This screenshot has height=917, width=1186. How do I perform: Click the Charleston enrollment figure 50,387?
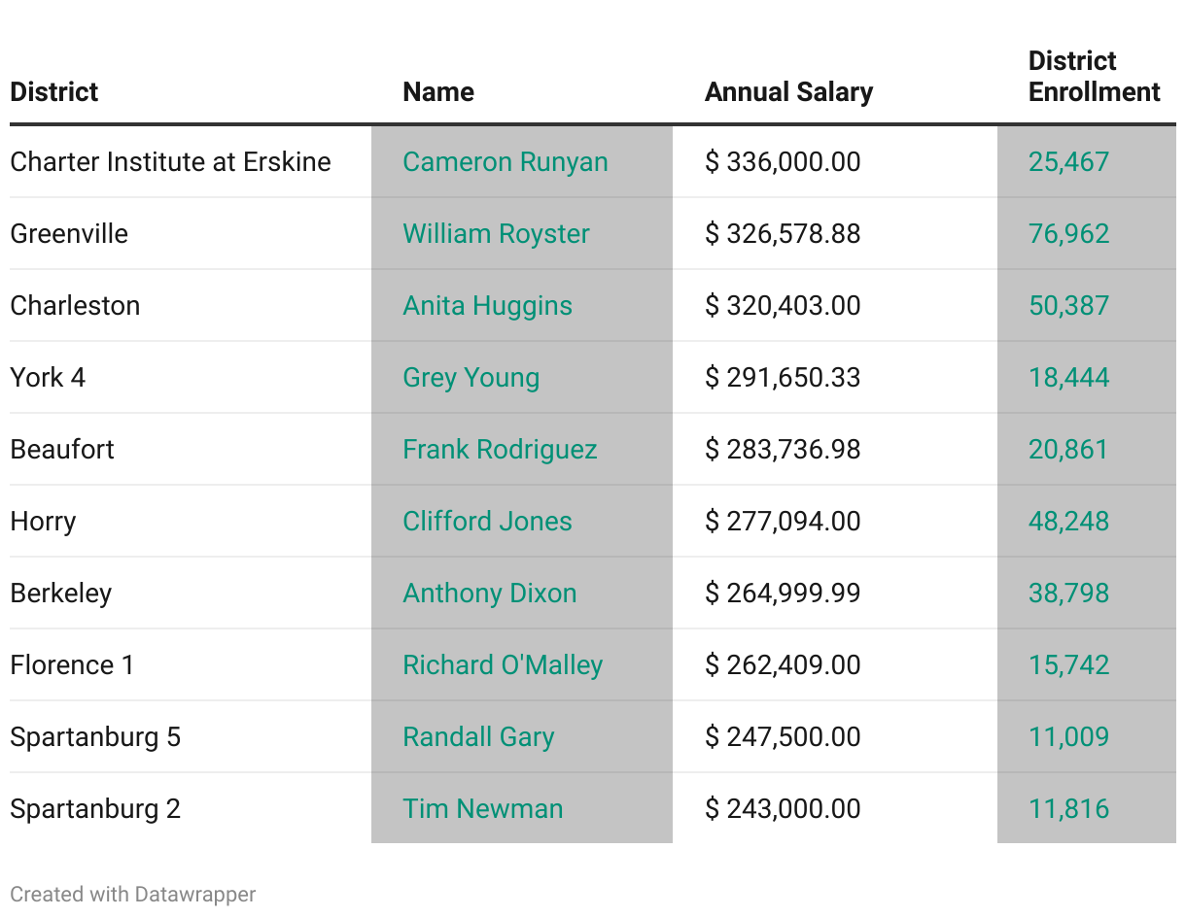[1068, 305]
